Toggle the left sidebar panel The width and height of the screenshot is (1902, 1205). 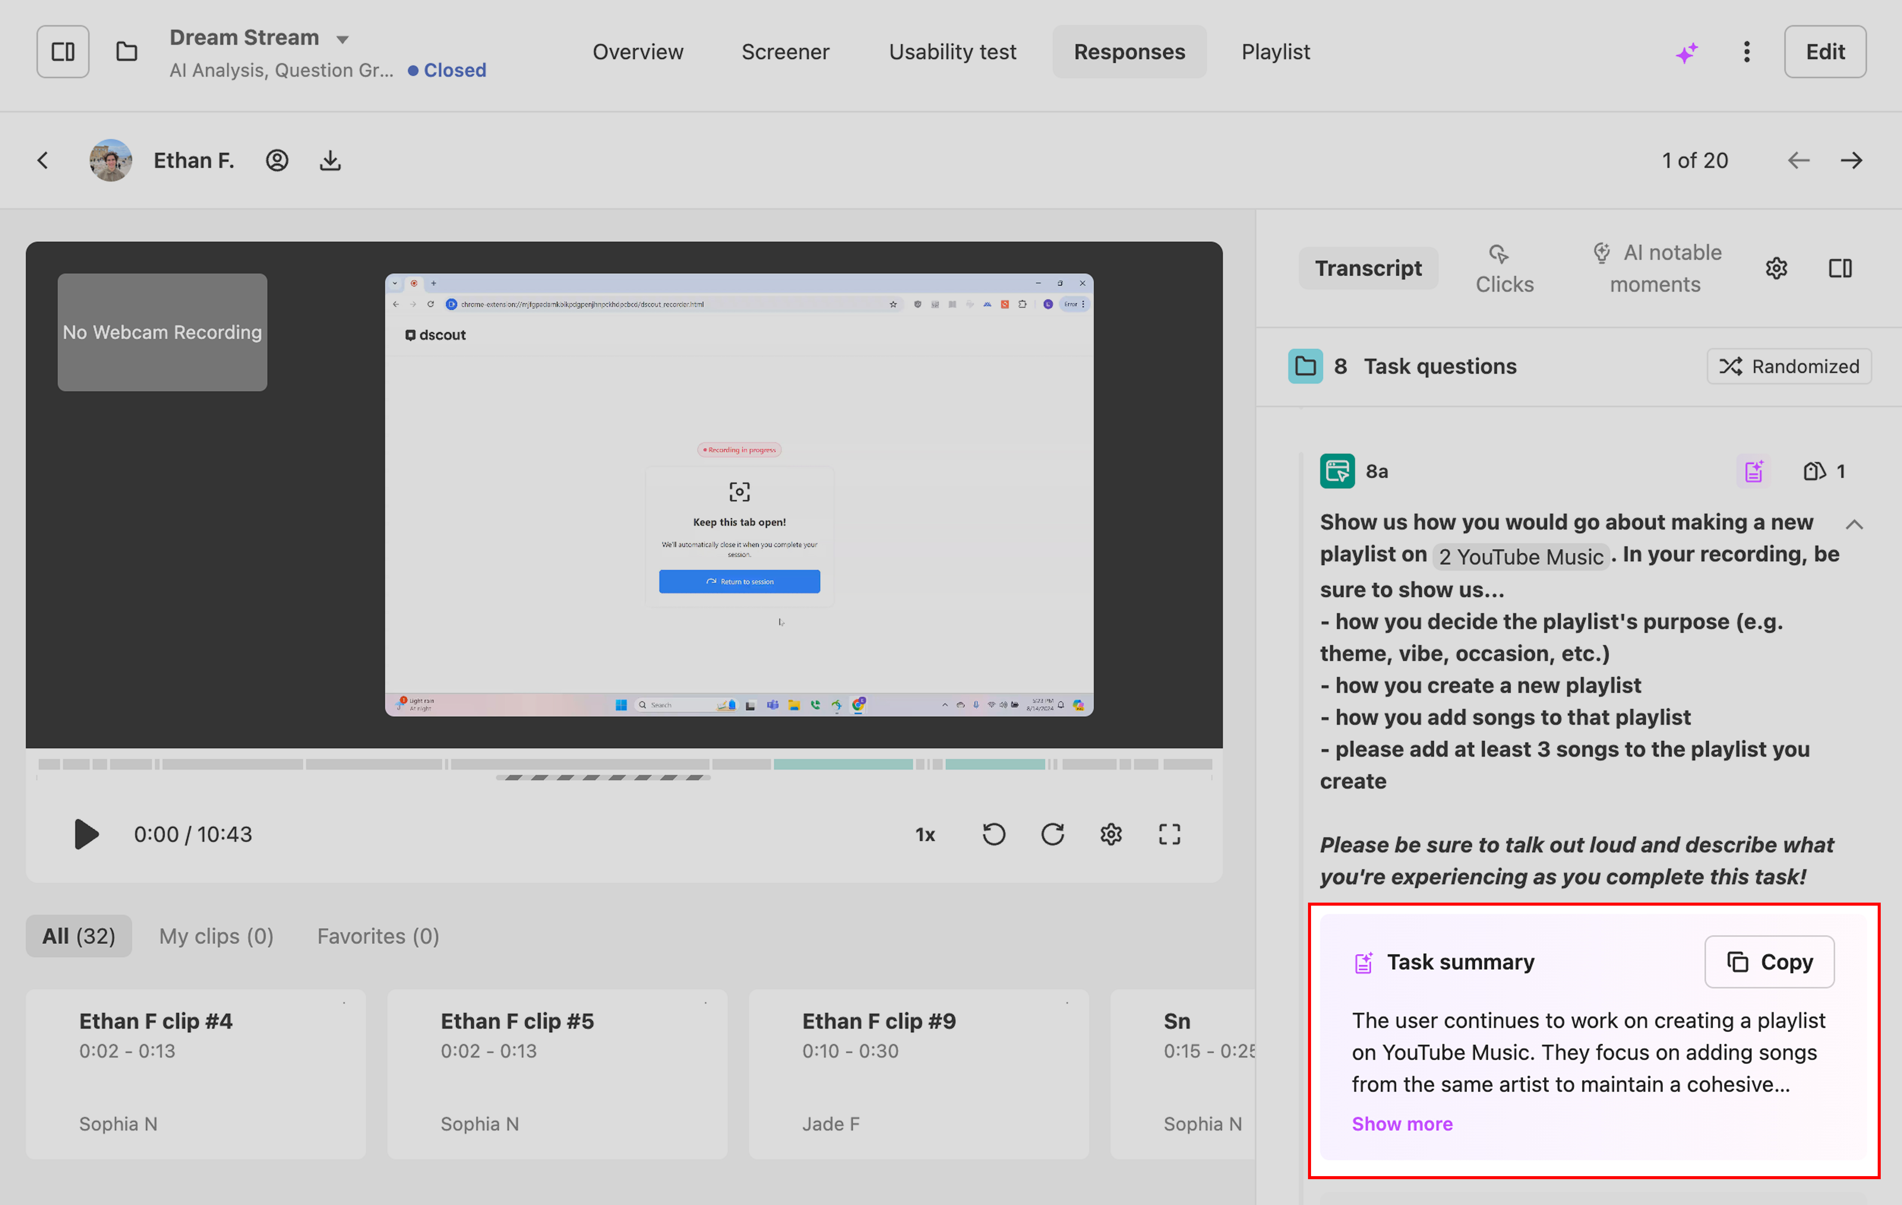point(63,52)
